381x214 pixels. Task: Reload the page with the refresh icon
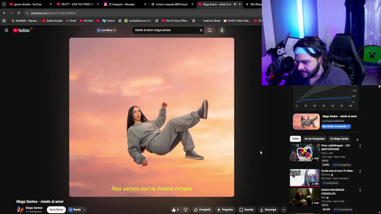pos(18,13)
